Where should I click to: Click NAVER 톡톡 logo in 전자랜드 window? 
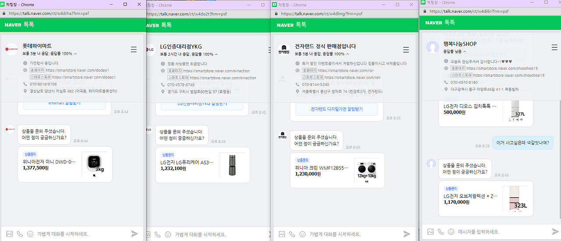291,25
